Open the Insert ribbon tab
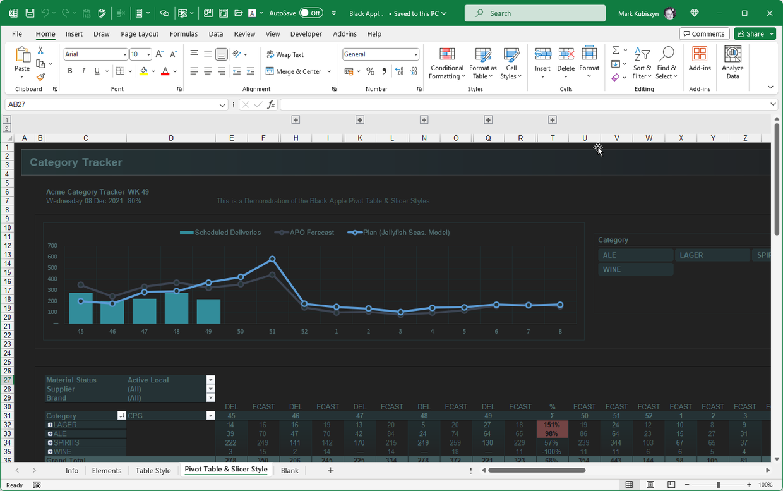This screenshot has height=491, width=783. (x=74, y=34)
